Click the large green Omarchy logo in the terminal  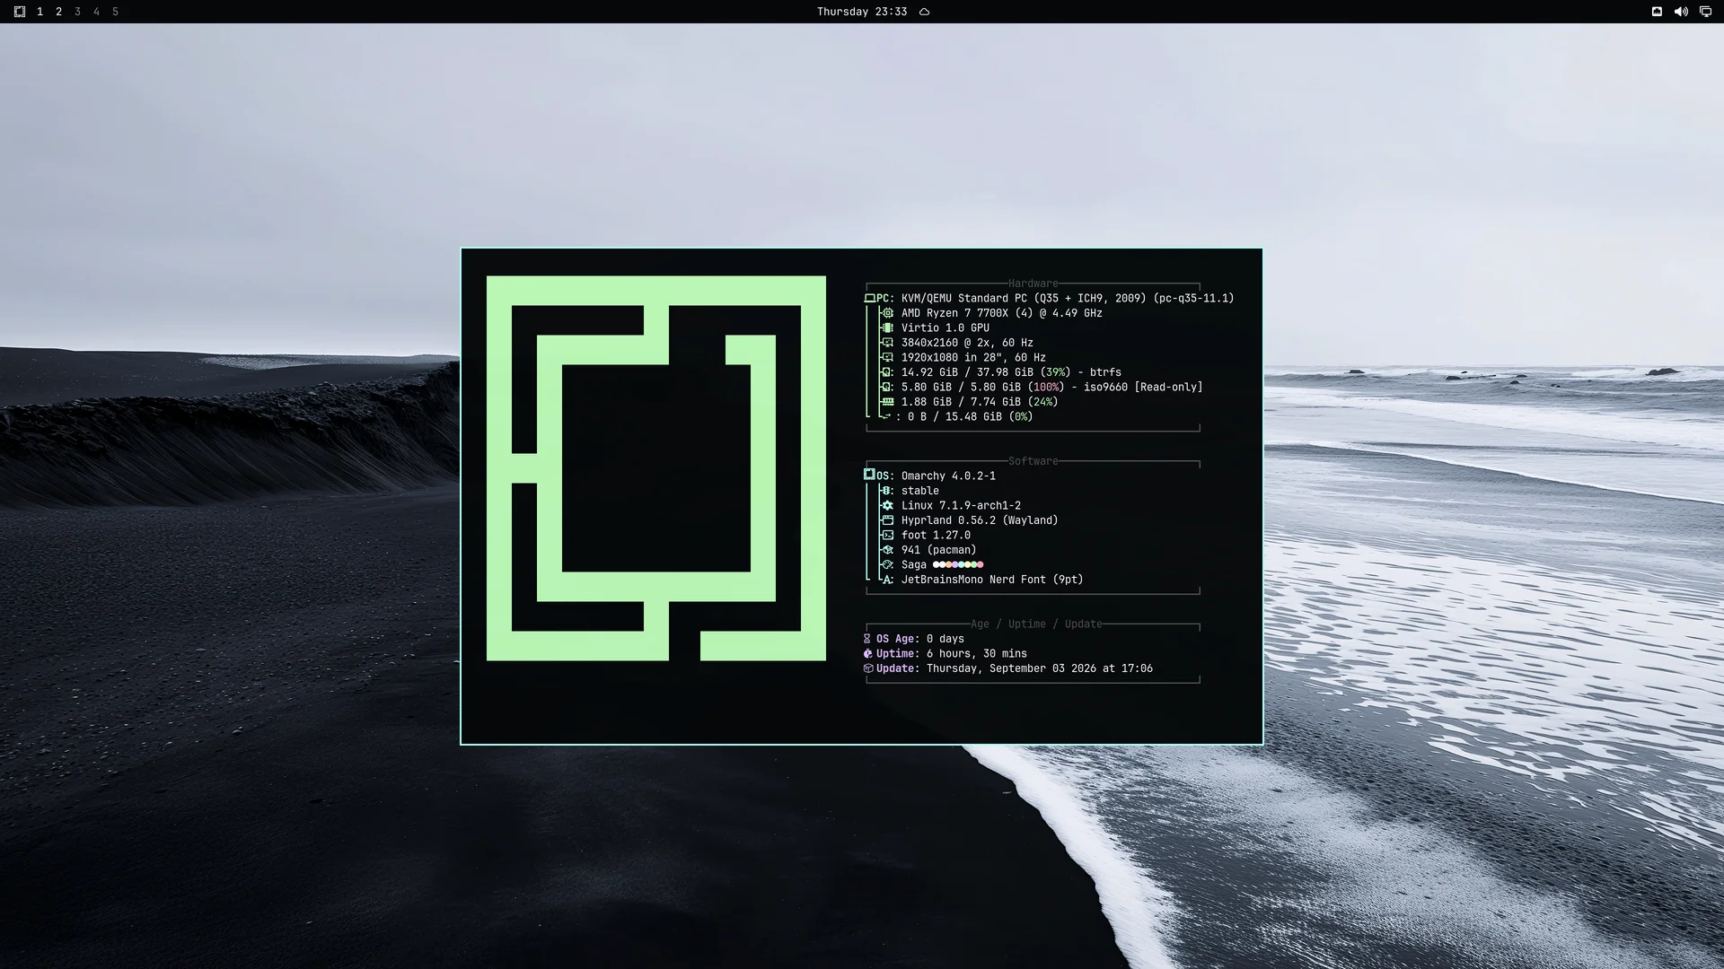655,468
